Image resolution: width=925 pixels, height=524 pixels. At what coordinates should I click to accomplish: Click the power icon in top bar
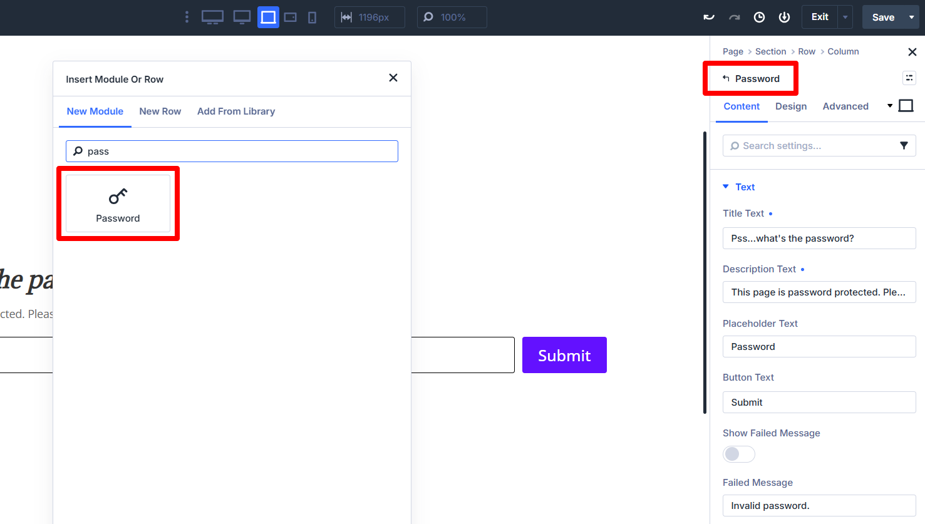tap(784, 17)
